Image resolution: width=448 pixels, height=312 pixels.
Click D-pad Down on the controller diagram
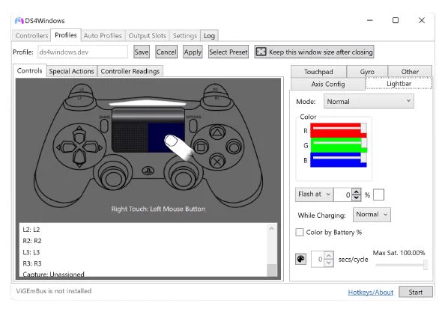point(79,159)
